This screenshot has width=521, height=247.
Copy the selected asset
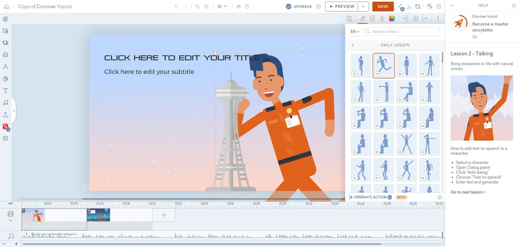(198, 7)
